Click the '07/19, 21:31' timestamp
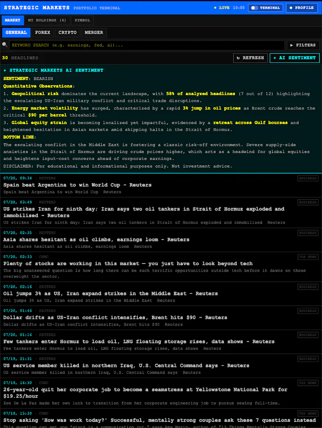 tap(17, 359)
